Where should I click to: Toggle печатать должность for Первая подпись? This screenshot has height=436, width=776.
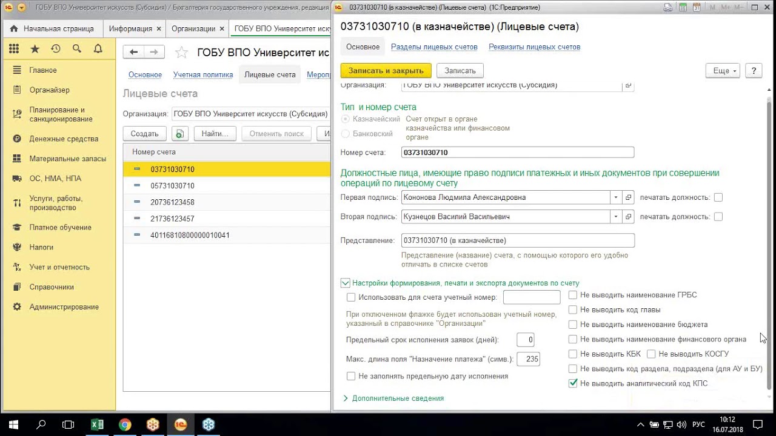click(x=718, y=197)
